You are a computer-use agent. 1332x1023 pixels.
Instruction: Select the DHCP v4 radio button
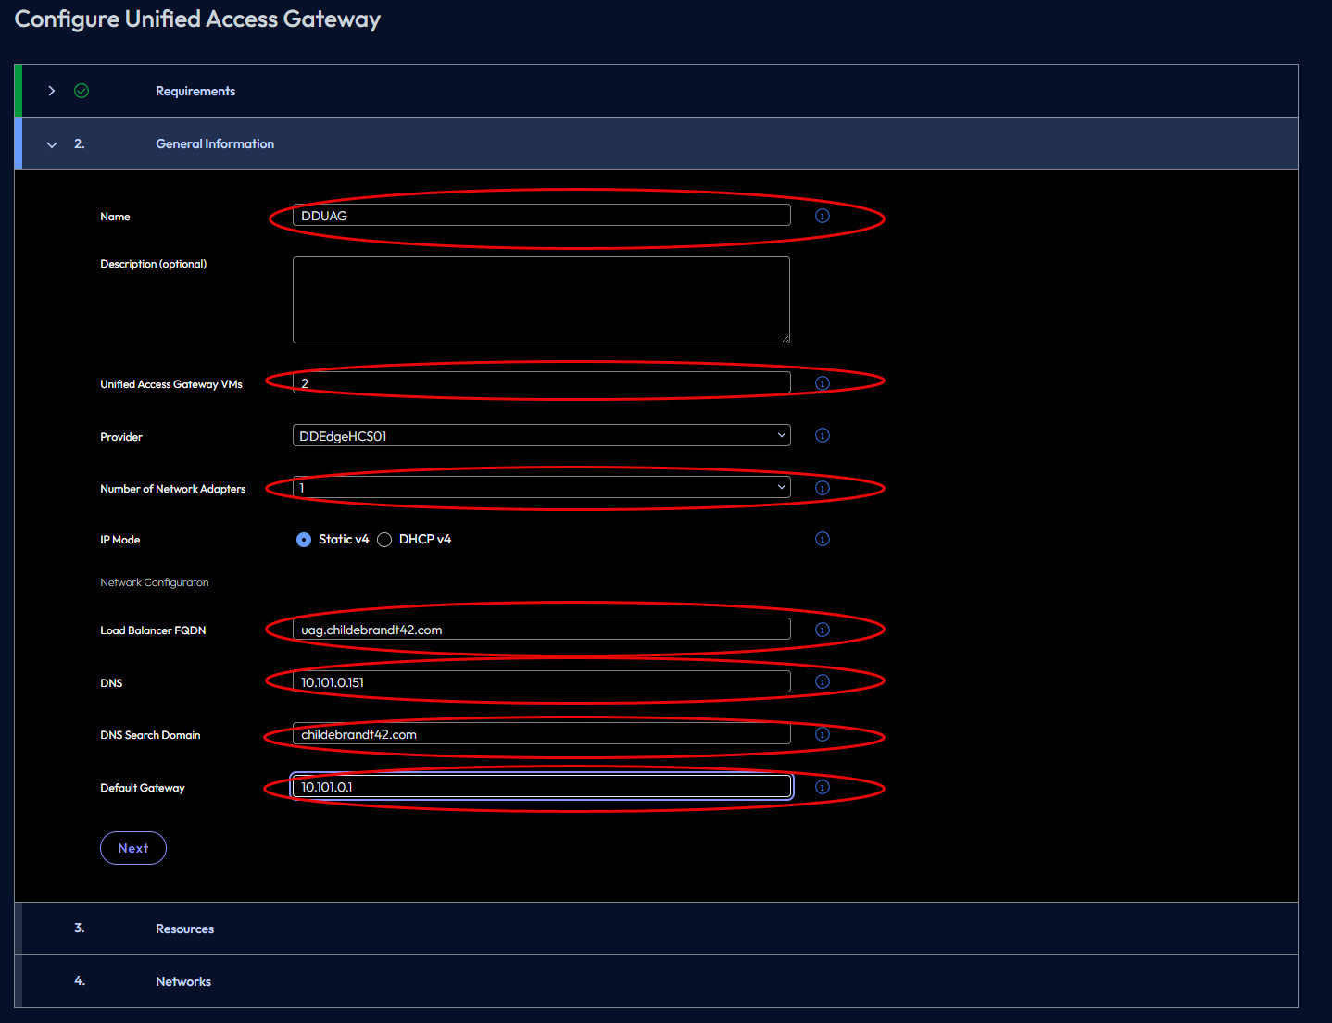click(384, 540)
